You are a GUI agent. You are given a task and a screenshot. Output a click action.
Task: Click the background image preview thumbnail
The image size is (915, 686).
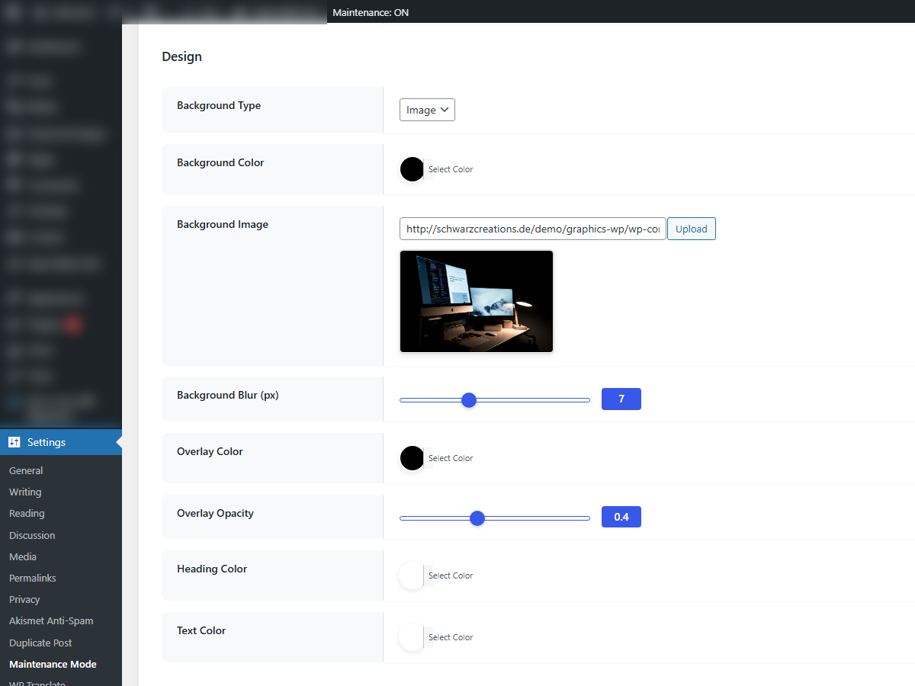[x=477, y=302]
